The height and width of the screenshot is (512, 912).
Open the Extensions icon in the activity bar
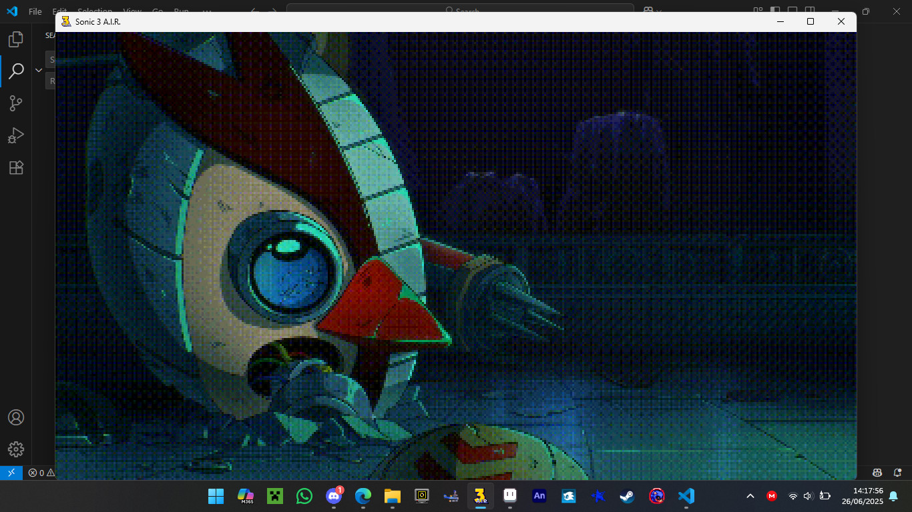click(16, 167)
